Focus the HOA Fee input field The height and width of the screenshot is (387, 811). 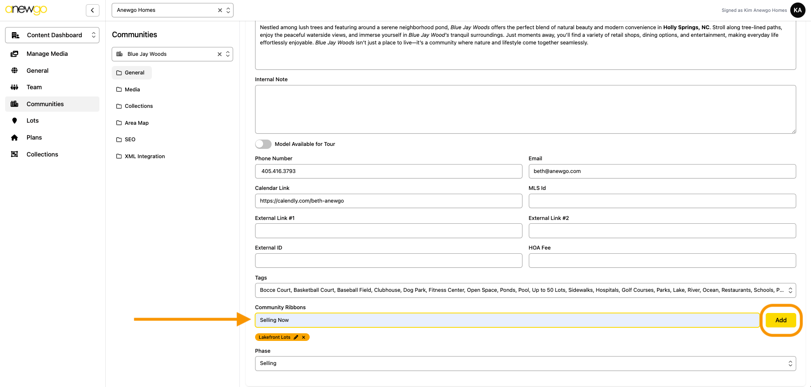(x=662, y=261)
